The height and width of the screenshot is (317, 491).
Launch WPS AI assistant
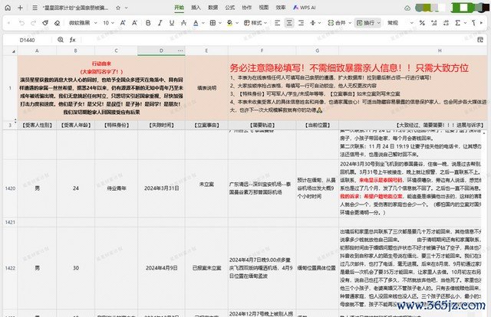[304, 8]
